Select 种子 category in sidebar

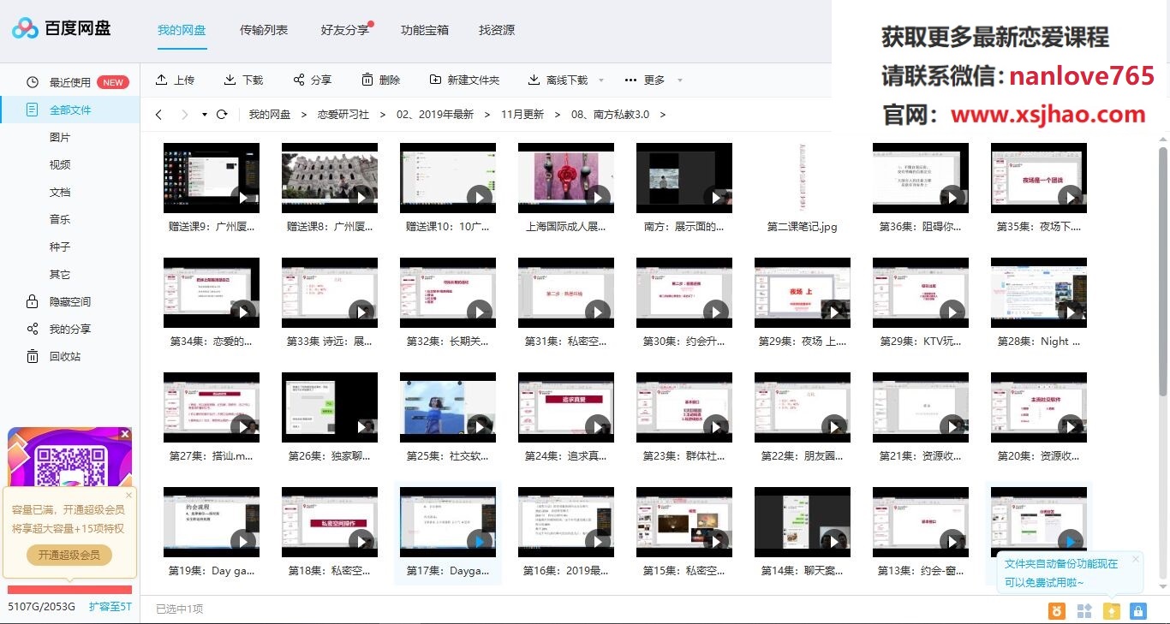60,247
